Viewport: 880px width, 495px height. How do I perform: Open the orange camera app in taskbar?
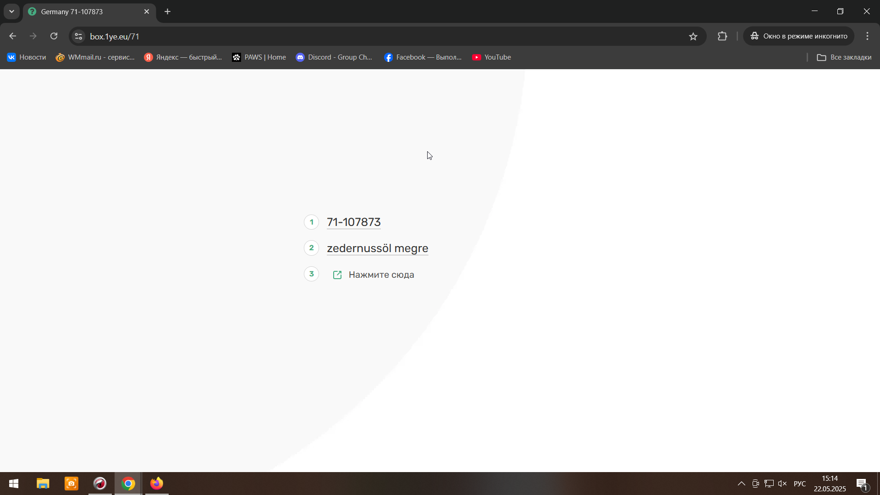[71, 484]
